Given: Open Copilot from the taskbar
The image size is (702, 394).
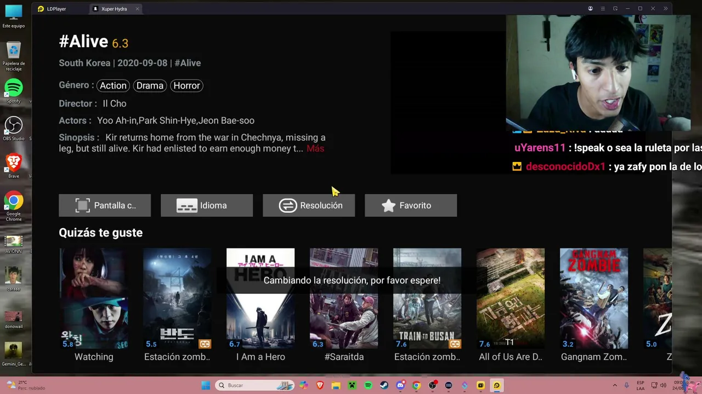Looking at the screenshot, I should click(x=304, y=385).
